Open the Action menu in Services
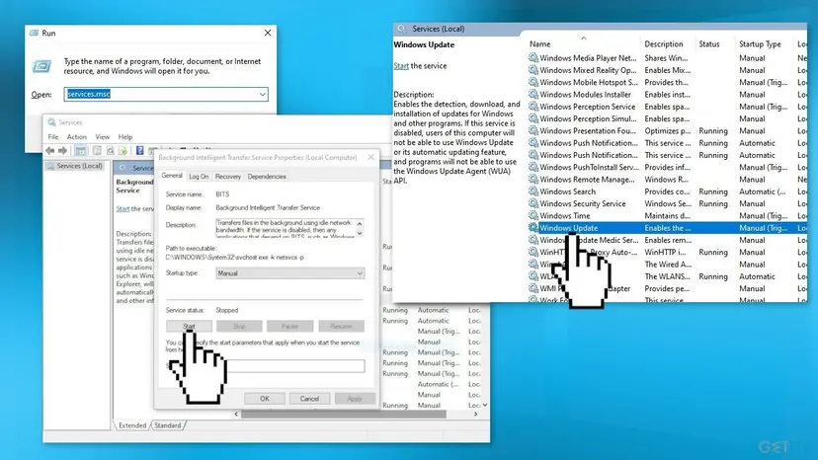 [x=77, y=136]
